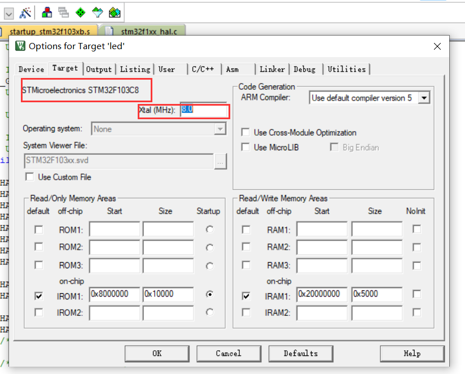The image size is (465, 374).
Task: Uncheck the IRAM1 default checkbox
Action: [246, 296]
